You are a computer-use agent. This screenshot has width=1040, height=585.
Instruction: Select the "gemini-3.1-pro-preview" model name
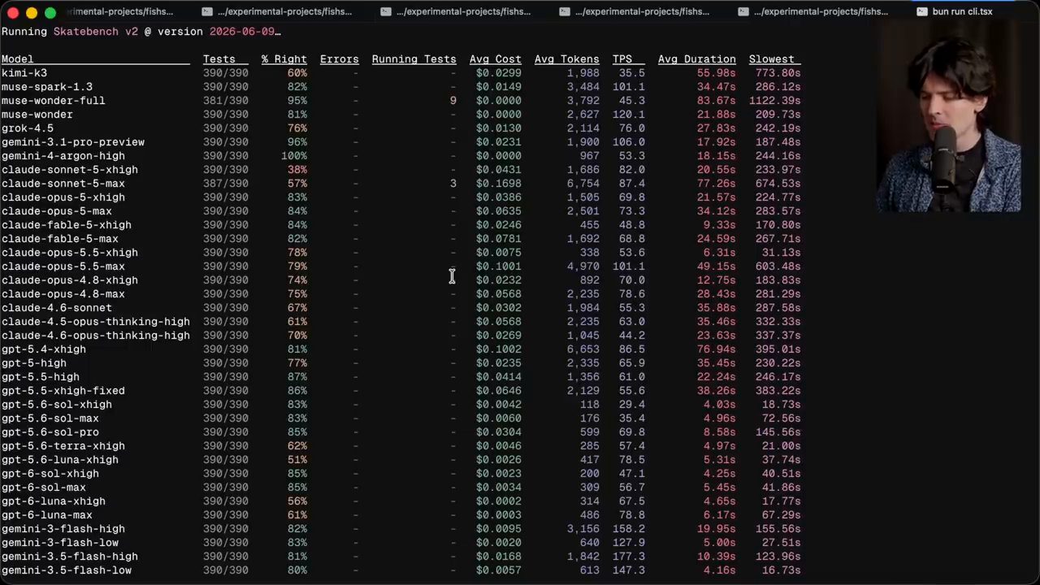click(x=73, y=142)
